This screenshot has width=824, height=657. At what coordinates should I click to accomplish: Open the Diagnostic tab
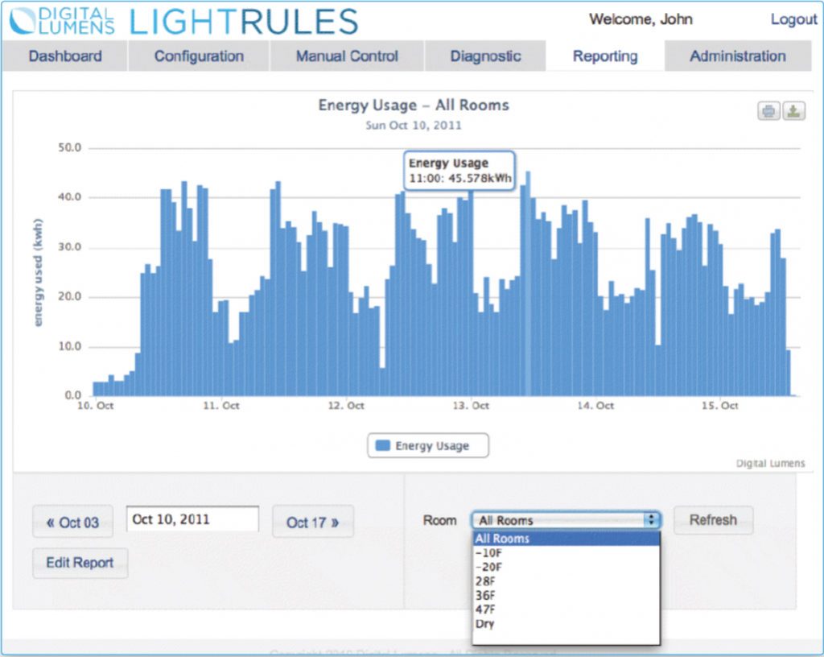tap(485, 56)
